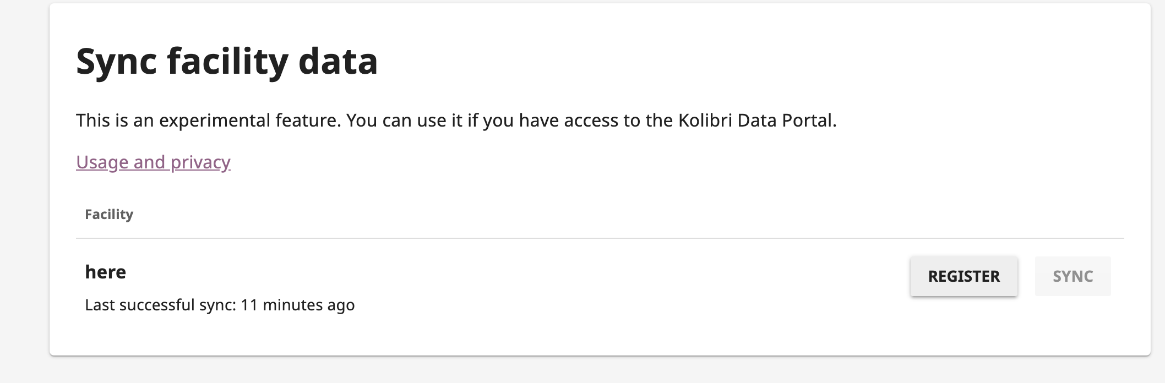Select the bold facility name here

107,272
